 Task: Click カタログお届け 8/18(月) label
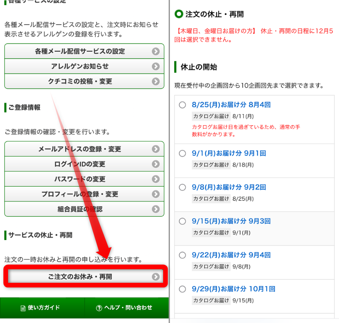point(223,165)
